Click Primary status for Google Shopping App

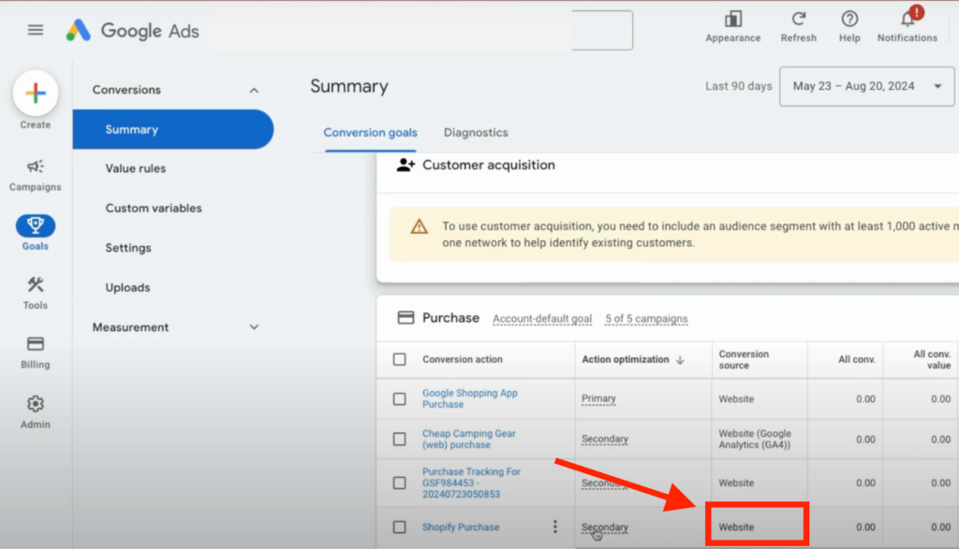point(598,398)
